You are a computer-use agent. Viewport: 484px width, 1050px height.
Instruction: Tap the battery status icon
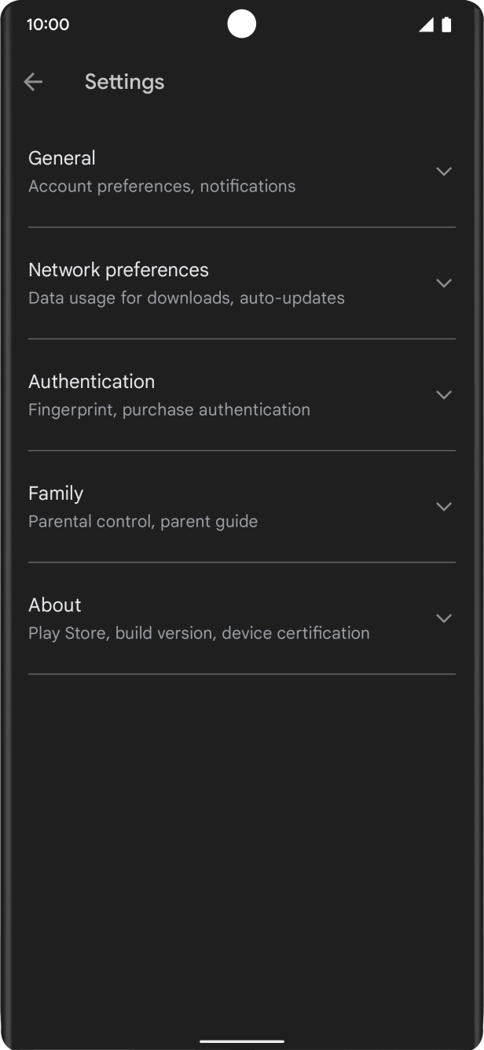[446, 25]
